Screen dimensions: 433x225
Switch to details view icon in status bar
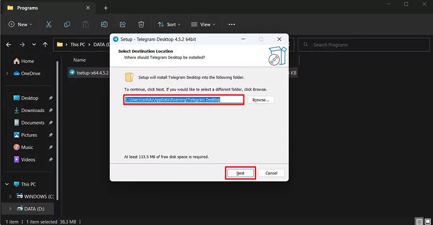(419, 222)
